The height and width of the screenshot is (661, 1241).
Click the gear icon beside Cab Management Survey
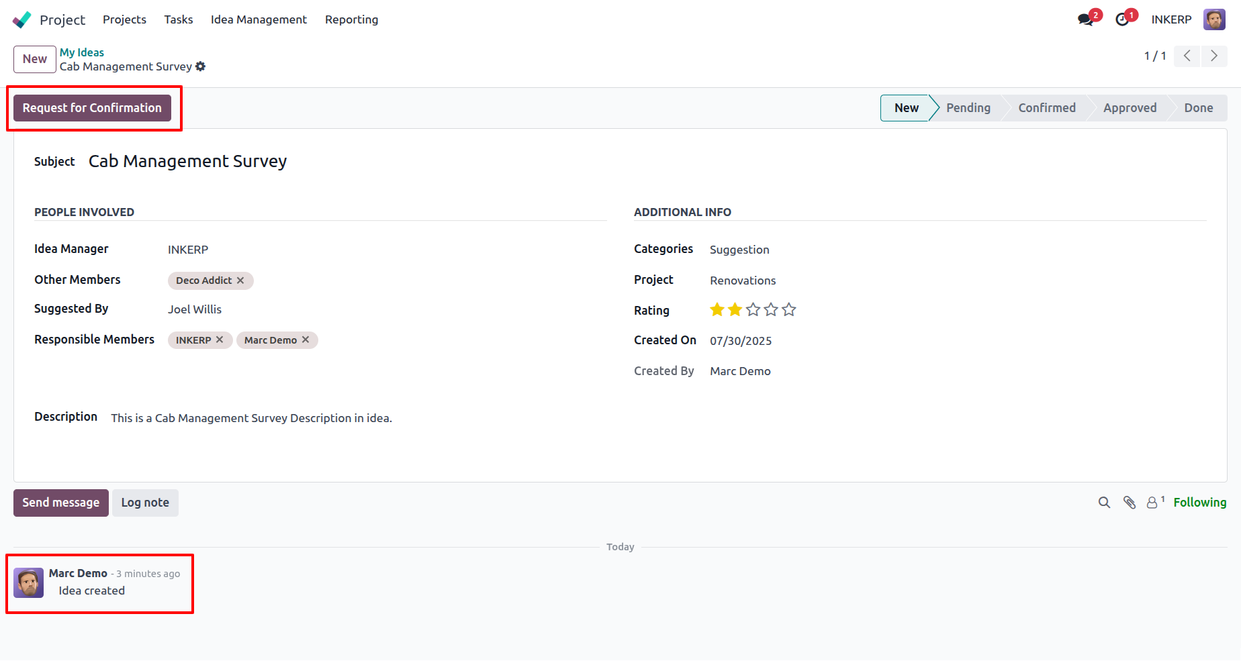pyautogui.click(x=200, y=66)
